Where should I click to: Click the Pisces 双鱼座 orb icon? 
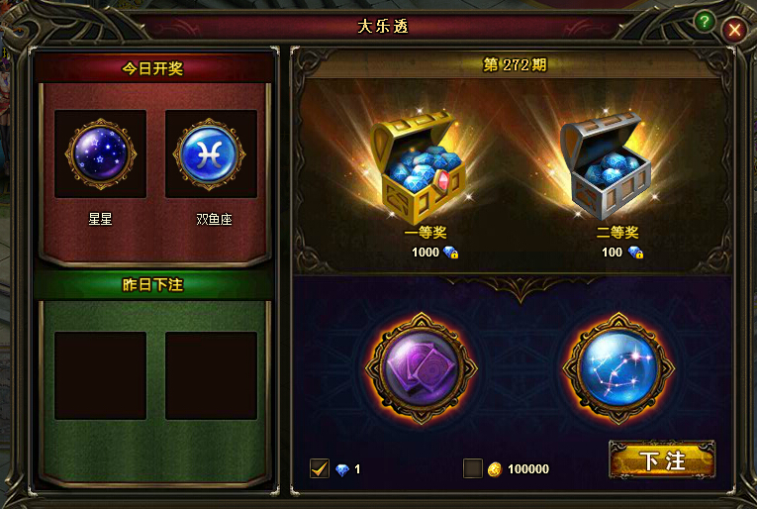(210, 153)
